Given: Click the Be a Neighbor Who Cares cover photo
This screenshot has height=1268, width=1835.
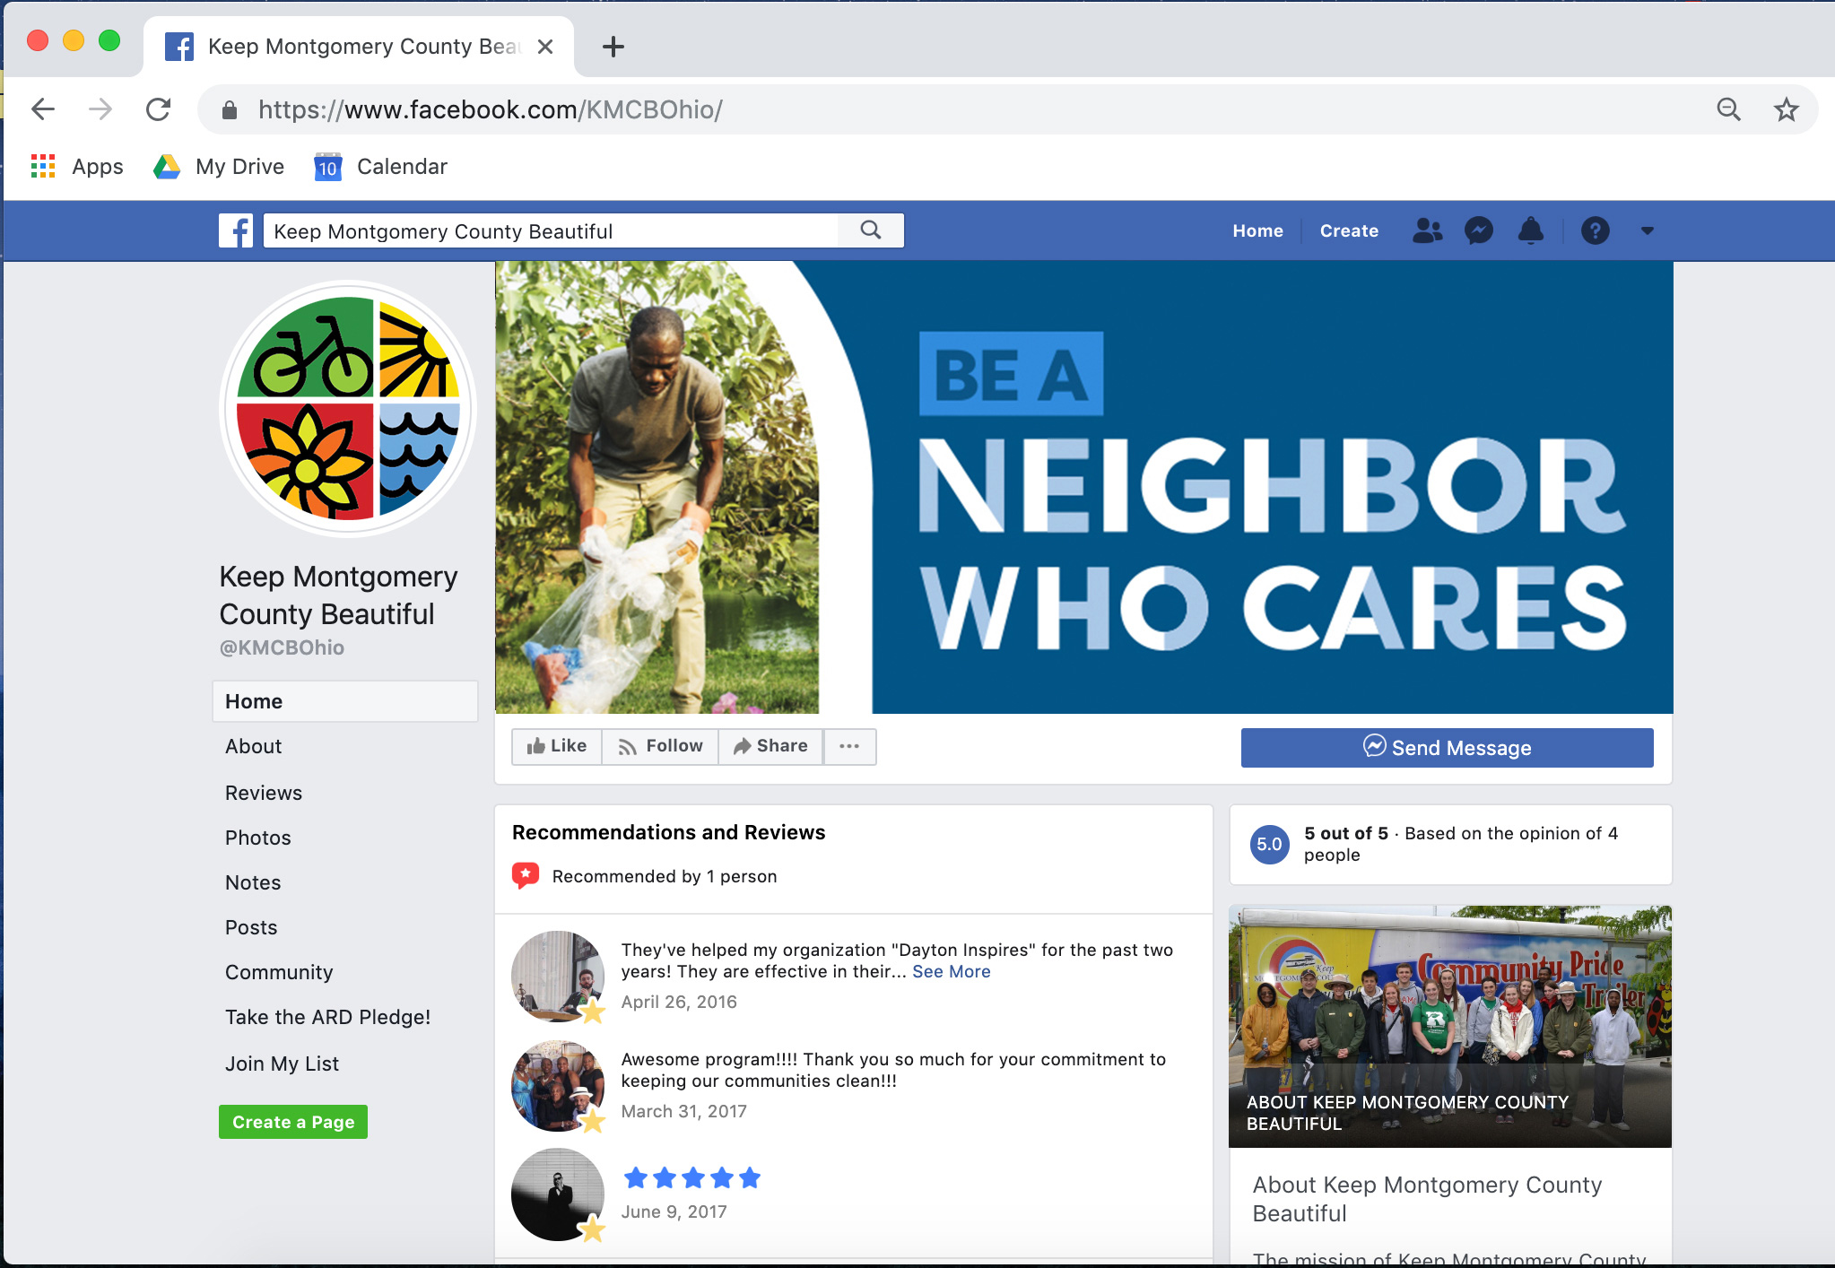Looking at the screenshot, I should coord(1083,487).
